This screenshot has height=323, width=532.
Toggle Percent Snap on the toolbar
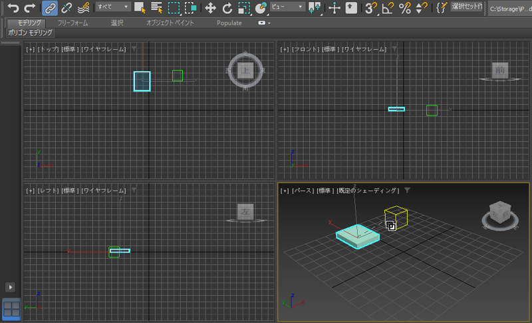[x=404, y=8]
